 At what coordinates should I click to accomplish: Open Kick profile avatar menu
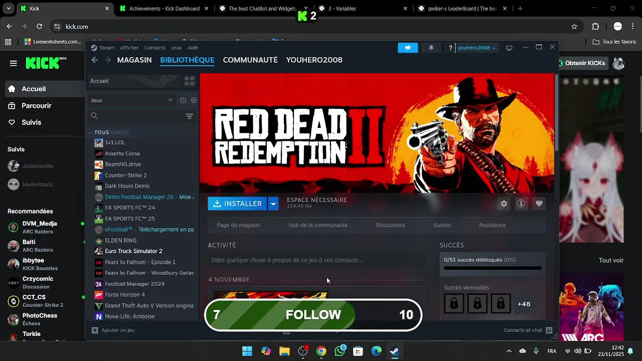click(618, 63)
